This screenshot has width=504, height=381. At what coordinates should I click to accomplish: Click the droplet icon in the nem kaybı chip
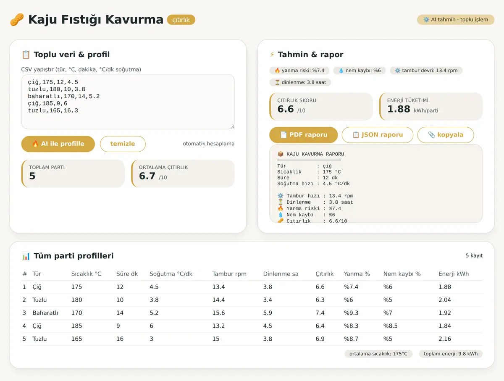[x=341, y=71]
